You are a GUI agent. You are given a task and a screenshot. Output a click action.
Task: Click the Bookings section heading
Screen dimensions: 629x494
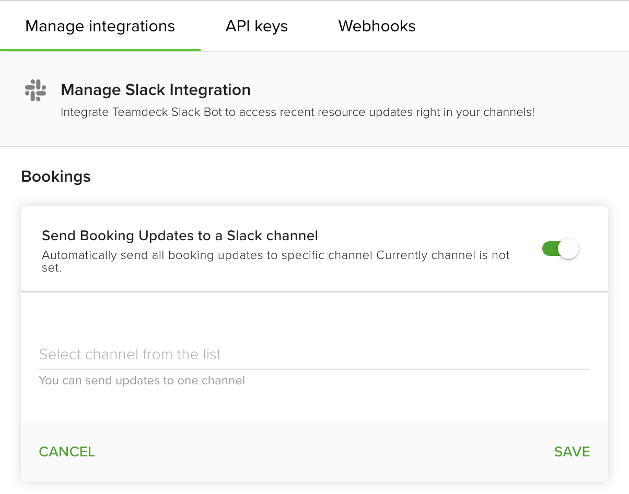(56, 177)
